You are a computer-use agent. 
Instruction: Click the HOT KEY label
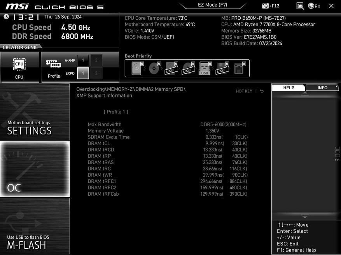(x=244, y=91)
